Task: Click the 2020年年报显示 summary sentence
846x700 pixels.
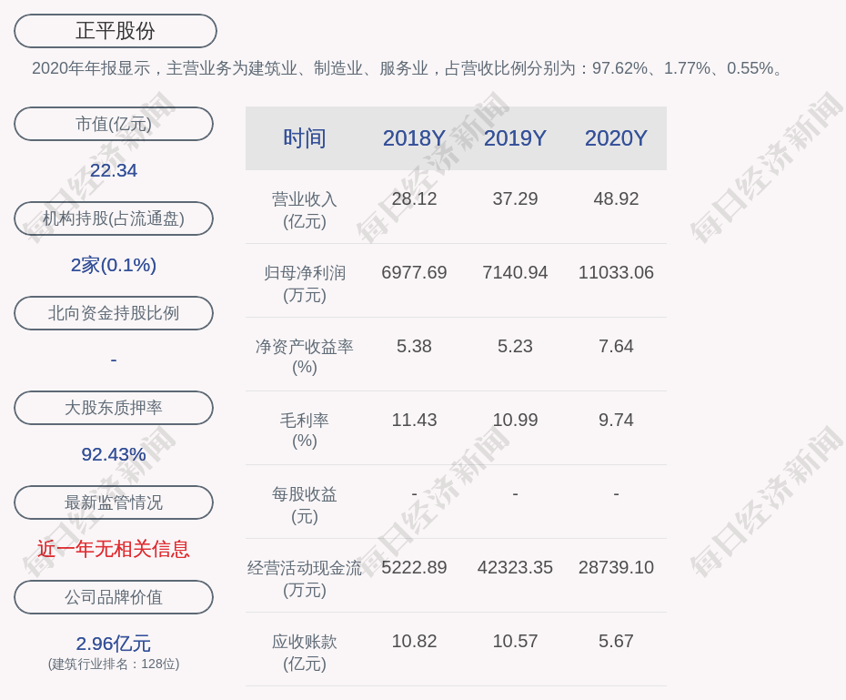Action: click(408, 68)
